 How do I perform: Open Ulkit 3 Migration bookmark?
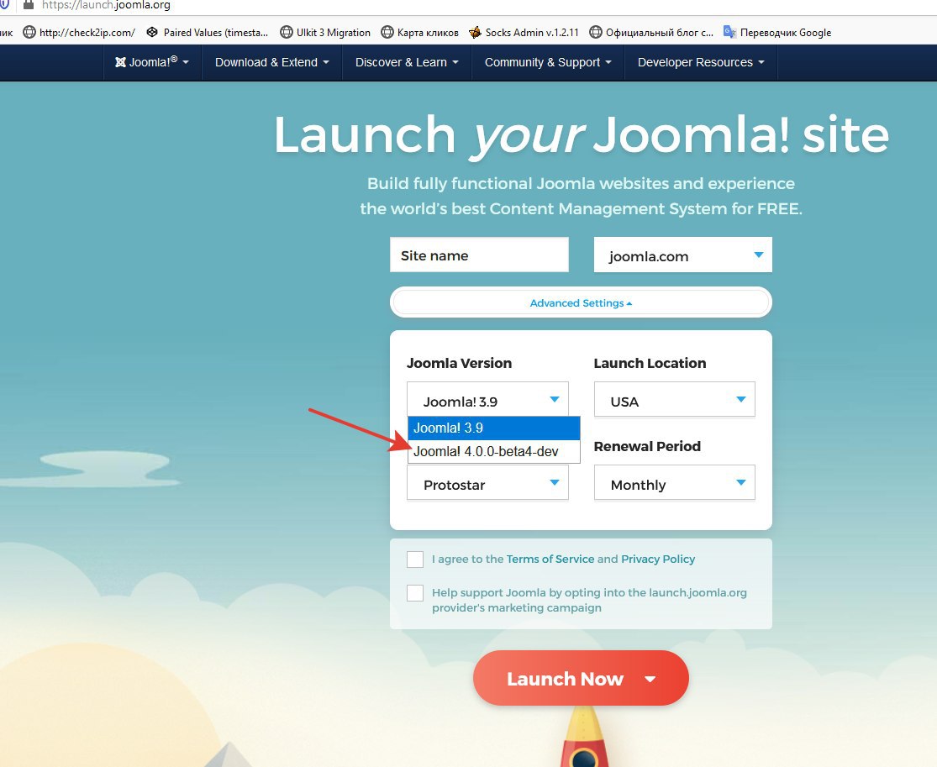(x=325, y=32)
